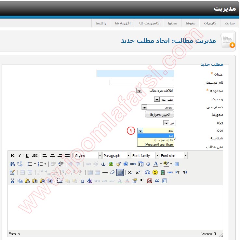Open the editor Help question-mark icon
This screenshot has width=240, height=240.
click(x=126, y=164)
